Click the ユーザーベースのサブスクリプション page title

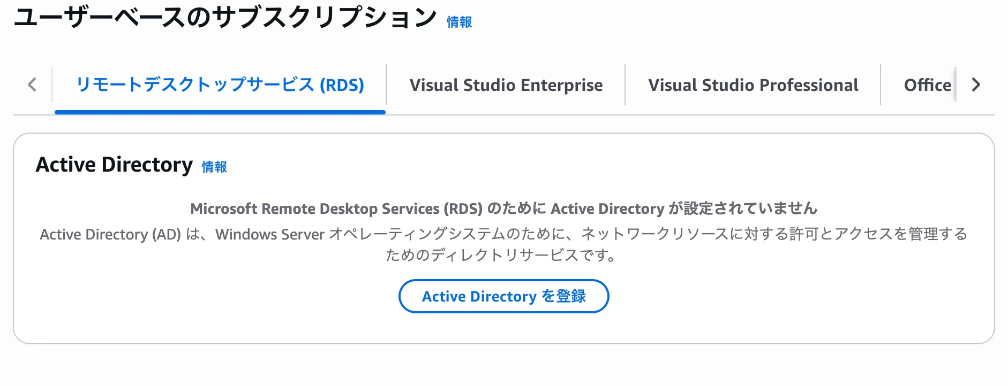click(225, 17)
